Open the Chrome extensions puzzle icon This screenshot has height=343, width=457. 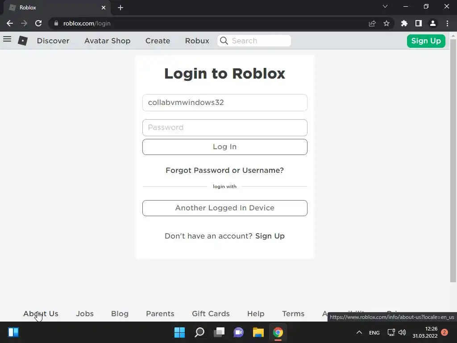click(404, 23)
